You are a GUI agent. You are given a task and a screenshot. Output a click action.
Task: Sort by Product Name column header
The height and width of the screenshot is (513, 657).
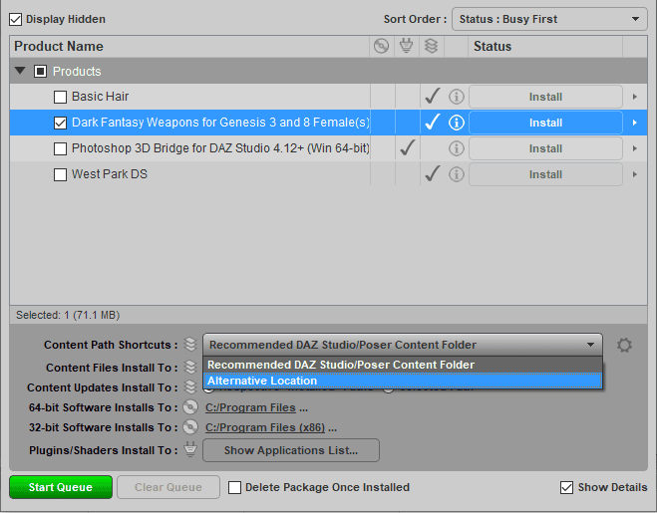(189, 46)
